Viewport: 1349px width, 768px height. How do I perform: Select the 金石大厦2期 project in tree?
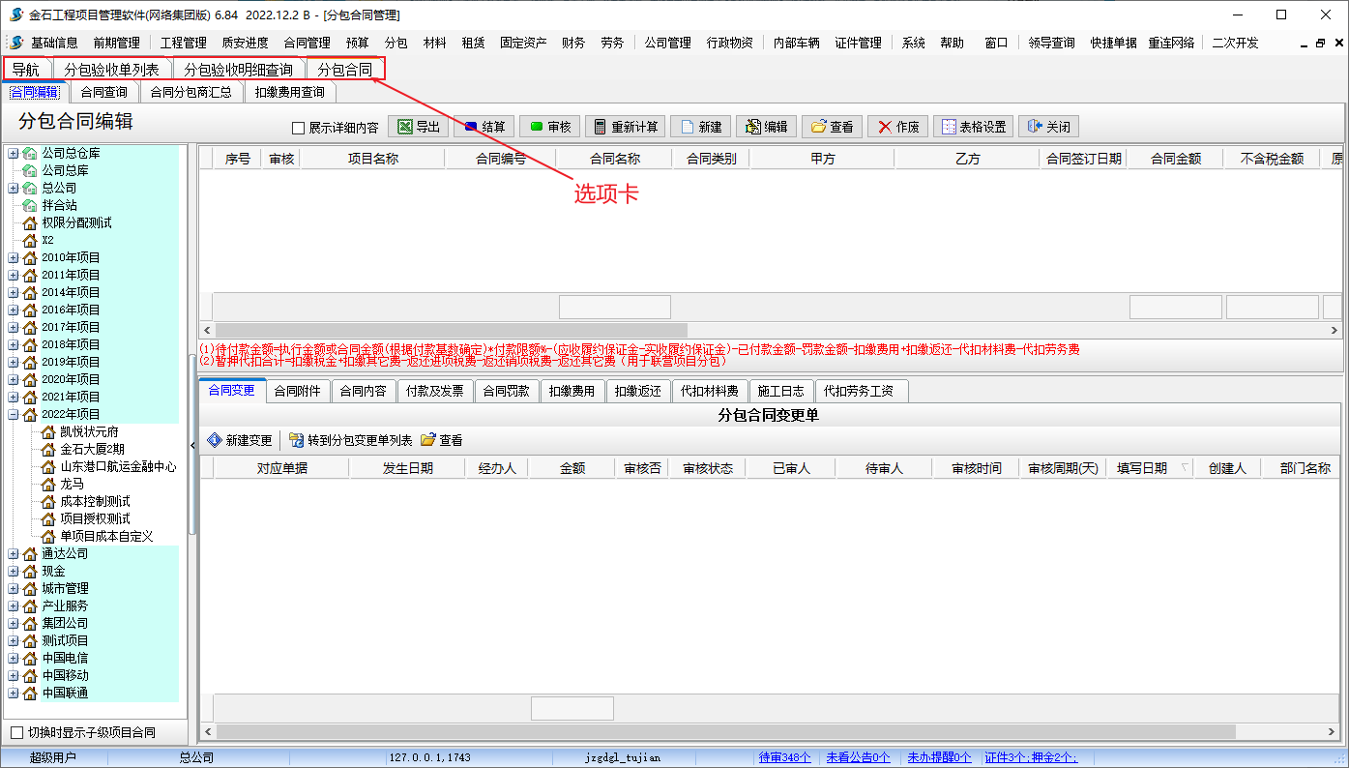click(x=92, y=449)
